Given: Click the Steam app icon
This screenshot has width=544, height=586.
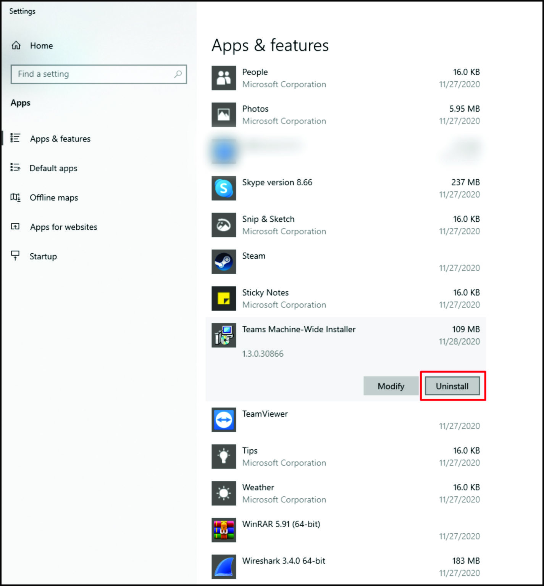Looking at the screenshot, I should point(223,262).
